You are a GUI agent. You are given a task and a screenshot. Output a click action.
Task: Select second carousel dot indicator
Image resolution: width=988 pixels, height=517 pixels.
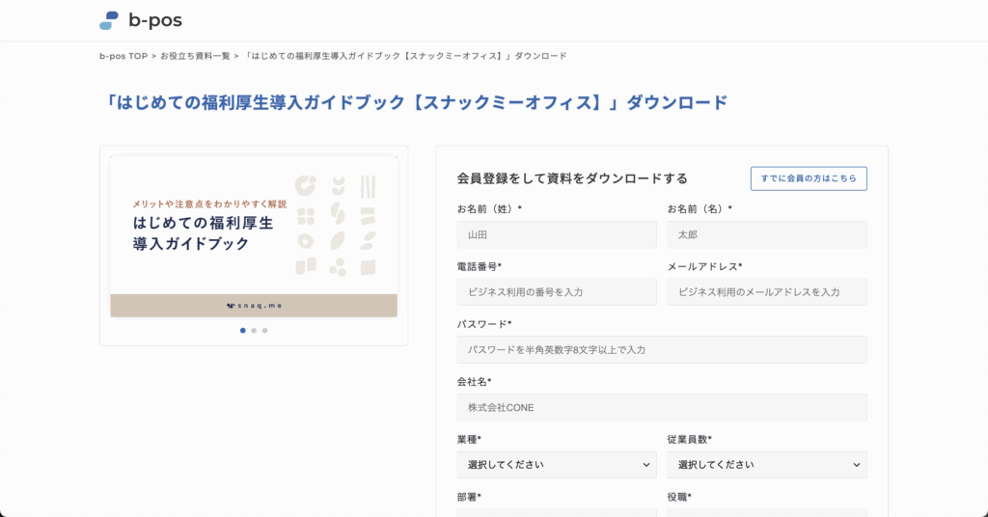pos(254,331)
